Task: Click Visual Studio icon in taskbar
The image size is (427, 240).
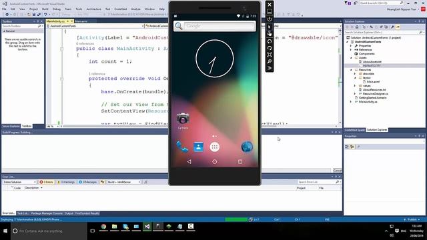Action: click(x=147, y=227)
